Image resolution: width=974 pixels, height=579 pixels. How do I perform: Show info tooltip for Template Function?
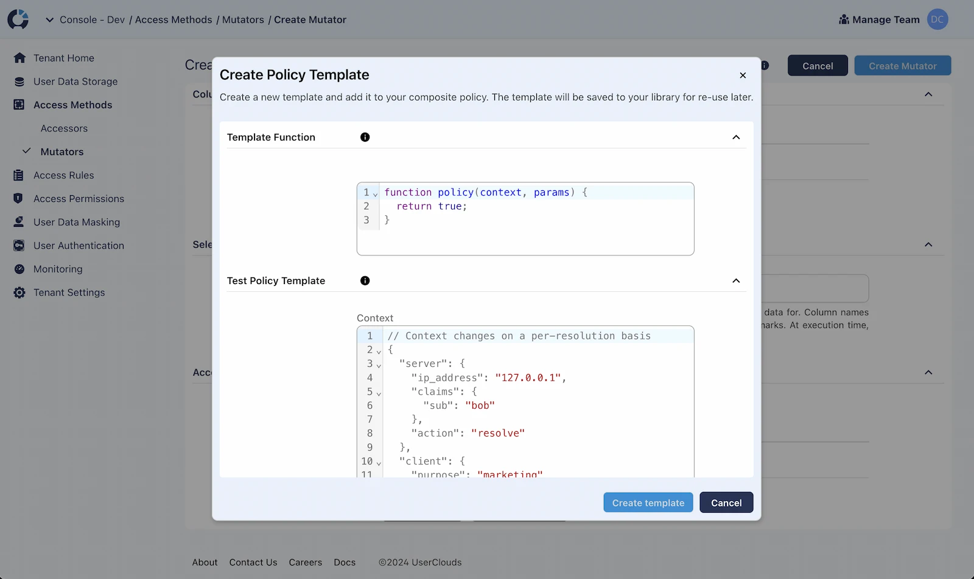(365, 137)
